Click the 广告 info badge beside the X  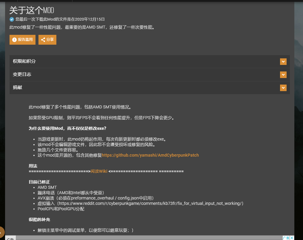coord(286,238)
